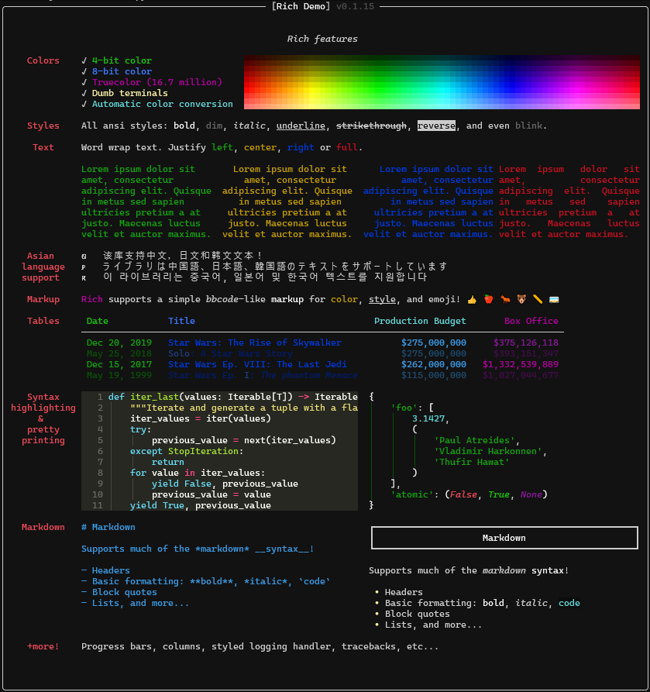Click the struck-through word 'strikethrough'
The height and width of the screenshot is (692, 650).
click(x=371, y=126)
